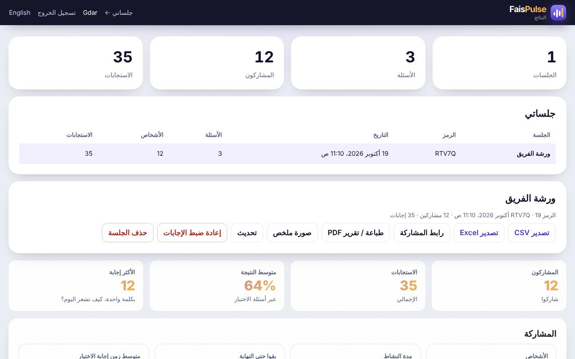Image resolution: width=575 pixels, height=359 pixels.
Task: Click the الأكثر إجابة stat card
Action: [x=76, y=285]
